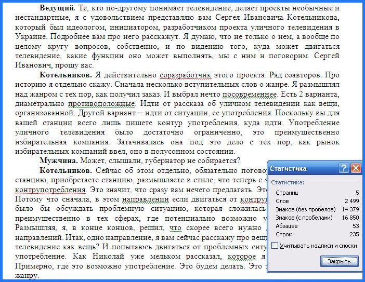The width and height of the screenshot is (365, 282).
Task: Click 'Знаков (без пробелов)' value 14 379
Action: pyautogui.click(x=350, y=209)
